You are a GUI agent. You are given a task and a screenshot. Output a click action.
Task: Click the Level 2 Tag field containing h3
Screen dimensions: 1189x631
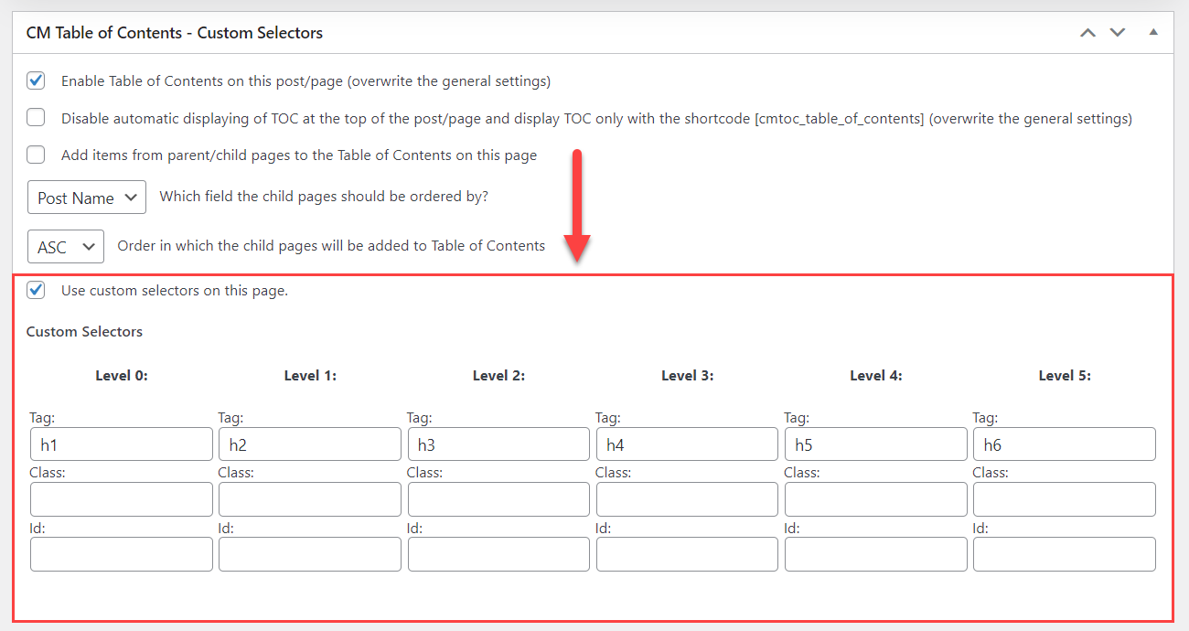(498, 444)
